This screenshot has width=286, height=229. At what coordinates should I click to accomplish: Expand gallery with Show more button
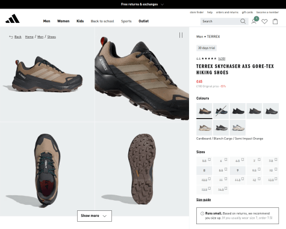click(x=95, y=216)
